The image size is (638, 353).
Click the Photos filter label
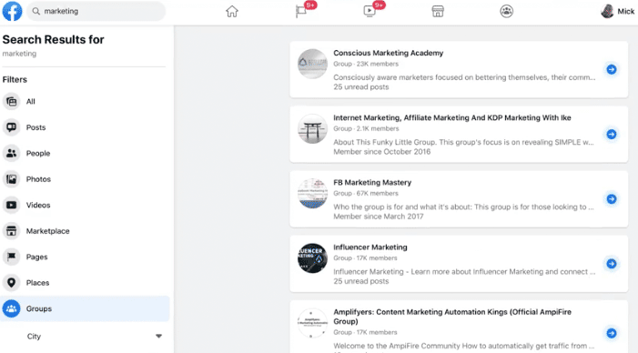click(x=38, y=179)
